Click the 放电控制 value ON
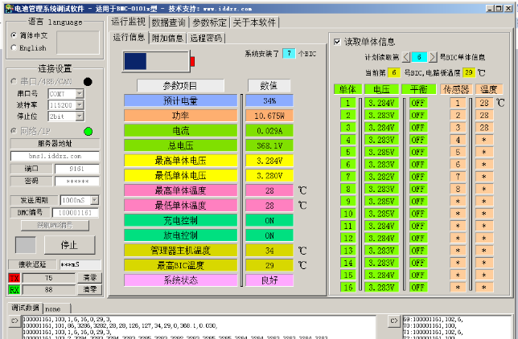 point(269,235)
